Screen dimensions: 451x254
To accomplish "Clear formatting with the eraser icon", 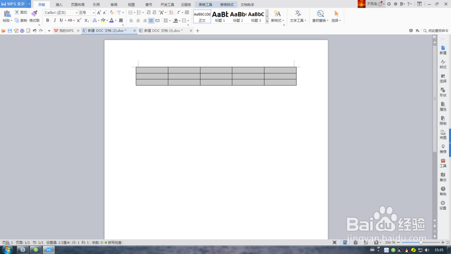I will click(x=112, y=13).
